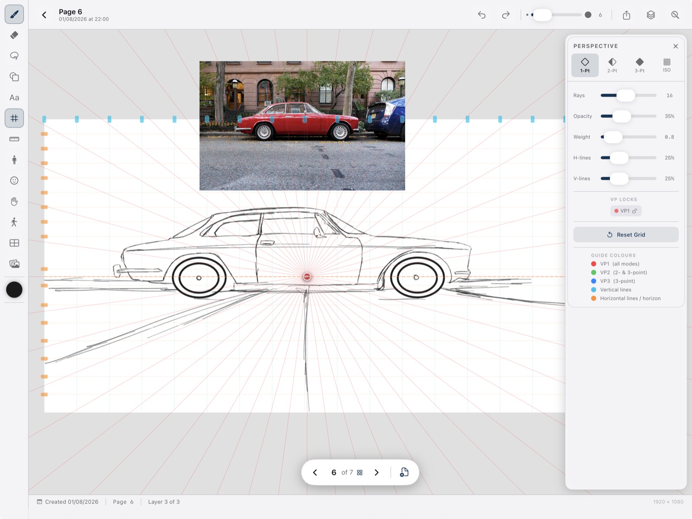Screen dimensions: 692x519
Task: Open the page grid overview icon
Action: (360, 472)
